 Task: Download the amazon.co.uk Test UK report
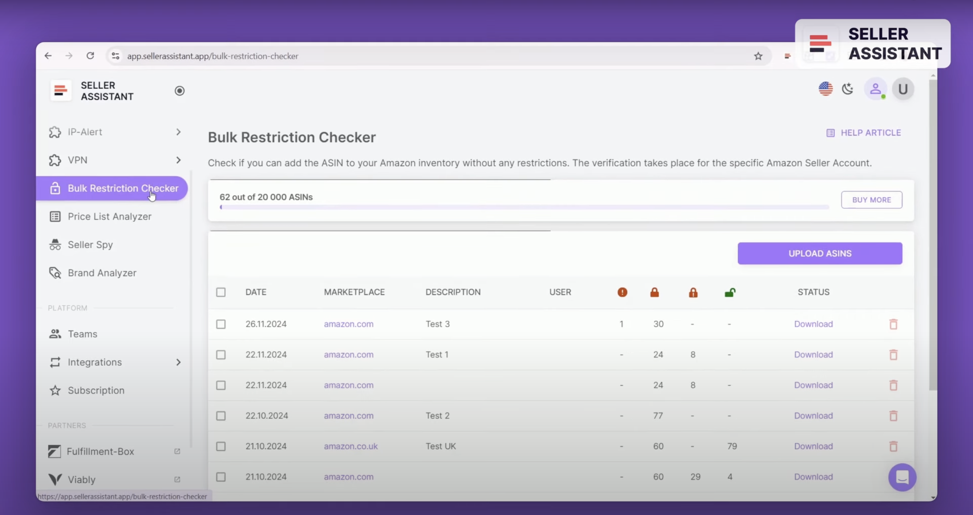[x=813, y=446]
